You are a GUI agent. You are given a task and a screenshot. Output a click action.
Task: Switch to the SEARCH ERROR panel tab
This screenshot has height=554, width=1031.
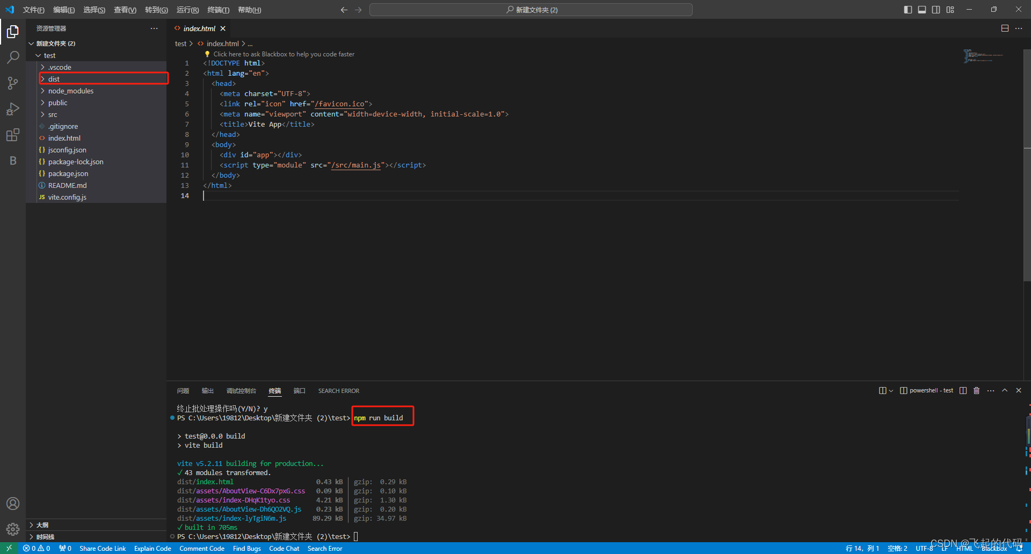click(x=339, y=391)
